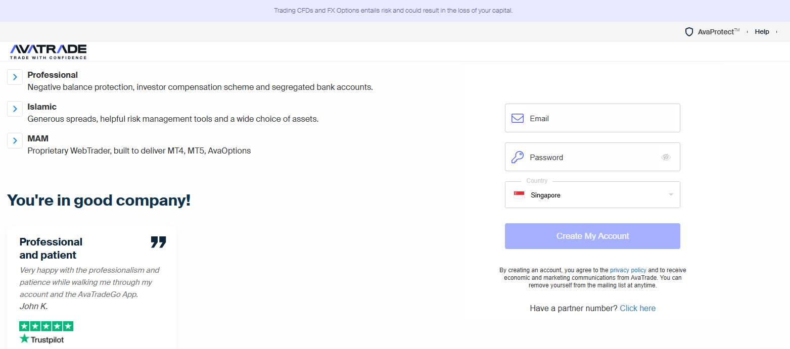Click the quotation mark icon on testimonial

pos(158,242)
